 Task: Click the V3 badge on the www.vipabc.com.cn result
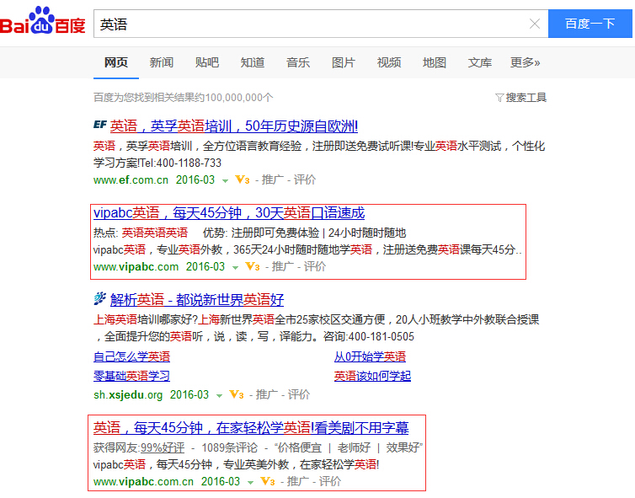pyautogui.click(x=267, y=482)
